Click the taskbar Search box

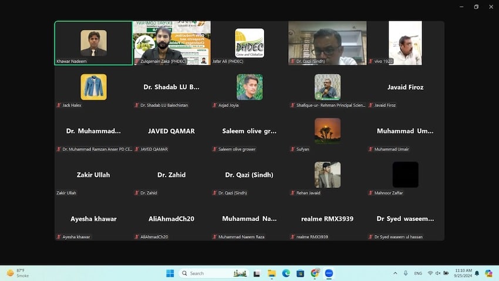[x=205, y=273]
